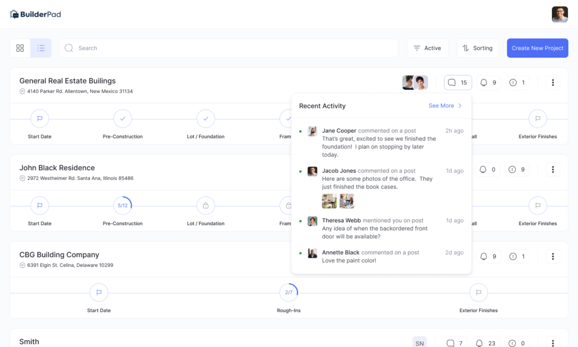The height and width of the screenshot is (347, 578).
Task: Select completed Lot / Foundation step of General Real Estate
Action: pos(205,118)
